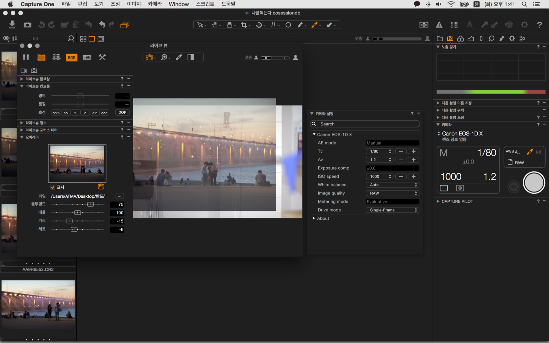Adjust the 불투명도 opacity slider
Screen dimensions: 549x343
[90, 204]
